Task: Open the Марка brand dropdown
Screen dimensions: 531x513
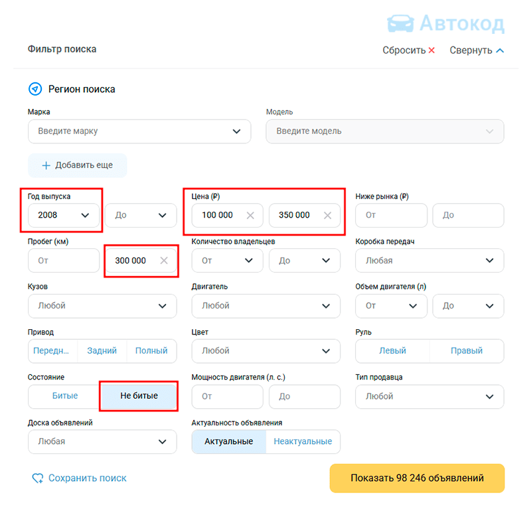Action: (x=139, y=131)
